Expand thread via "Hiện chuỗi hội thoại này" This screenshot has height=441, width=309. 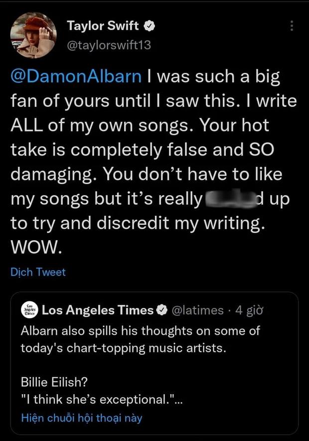(81, 418)
